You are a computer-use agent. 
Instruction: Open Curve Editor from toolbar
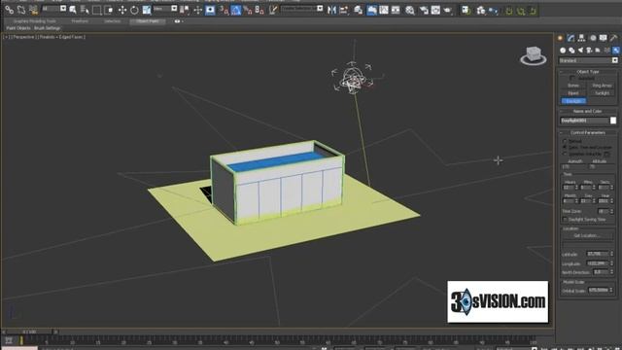[x=384, y=10]
